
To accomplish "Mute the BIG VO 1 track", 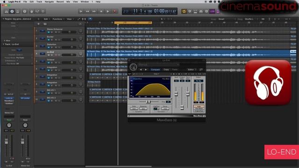I will point(49,93).
